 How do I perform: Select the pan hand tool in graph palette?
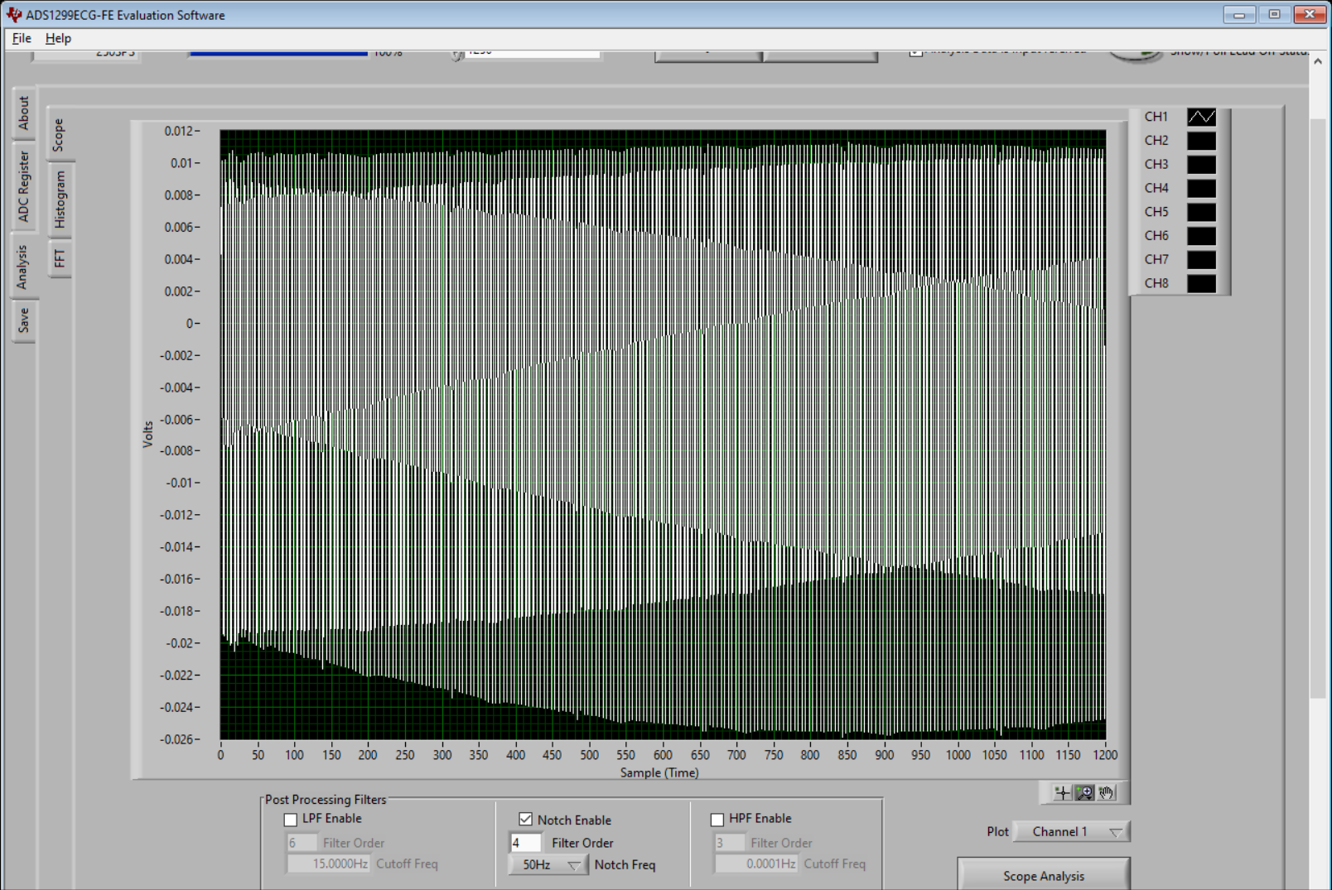(x=1106, y=793)
